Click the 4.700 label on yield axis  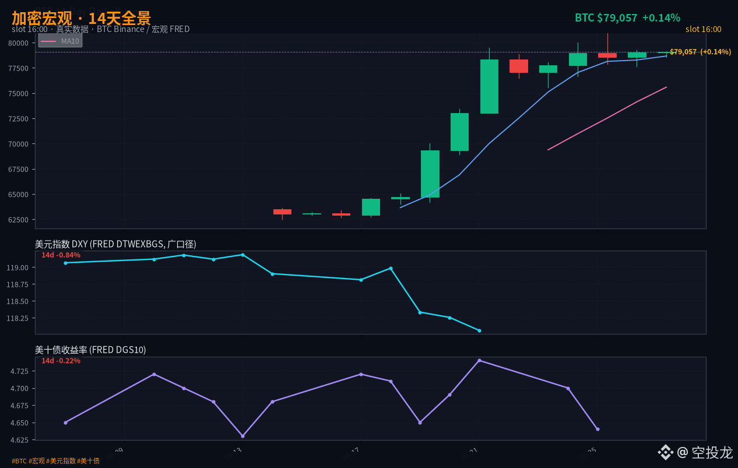pos(19,389)
